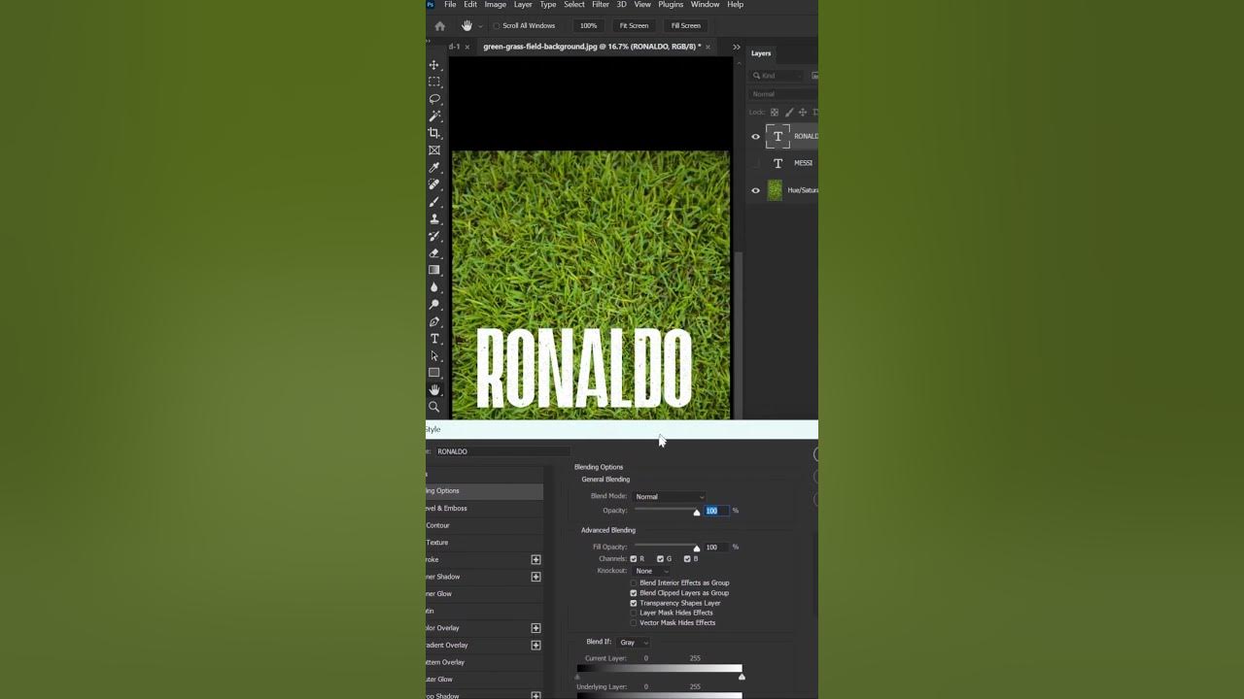Select the Rectangular Marquee tool
1244x699 pixels.
pyautogui.click(x=434, y=82)
